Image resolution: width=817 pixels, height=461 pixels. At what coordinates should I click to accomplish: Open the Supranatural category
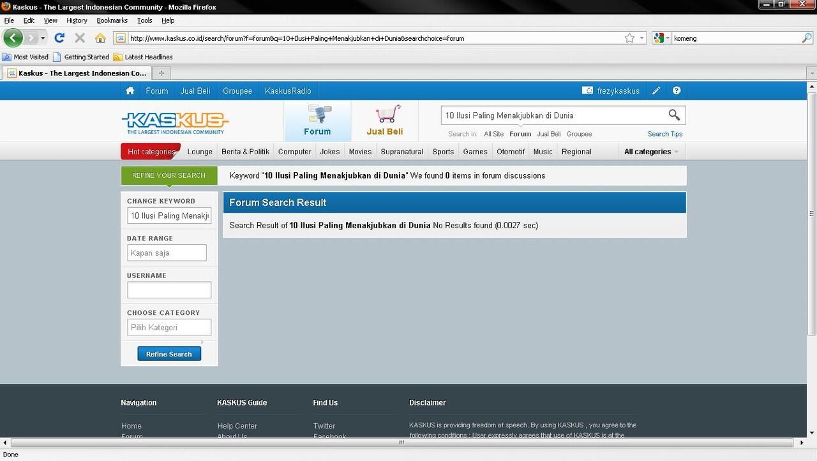pyautogui.click(x=402, y=152)
